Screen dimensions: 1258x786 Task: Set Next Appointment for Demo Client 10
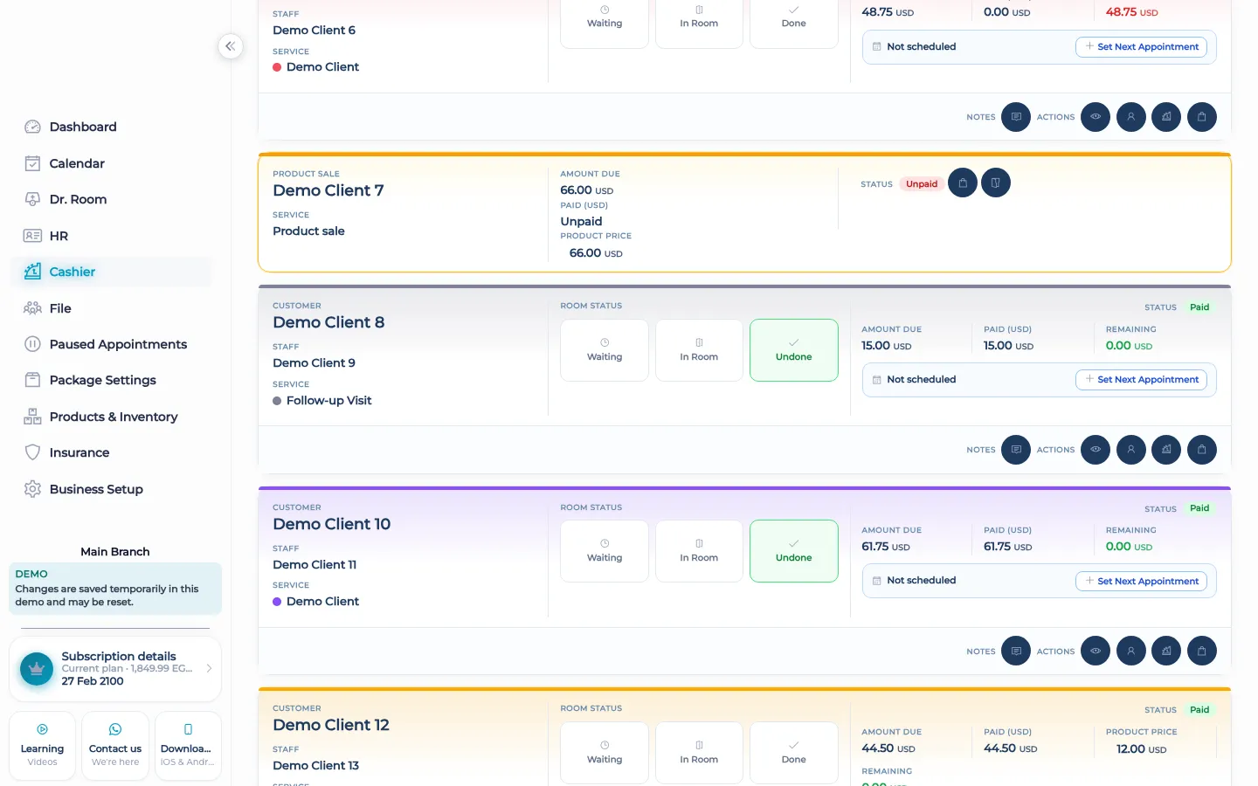click(1141, 581)
